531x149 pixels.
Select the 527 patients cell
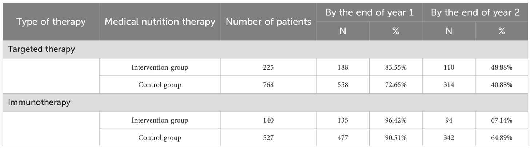pyautogui.click(x=268, y=138)
